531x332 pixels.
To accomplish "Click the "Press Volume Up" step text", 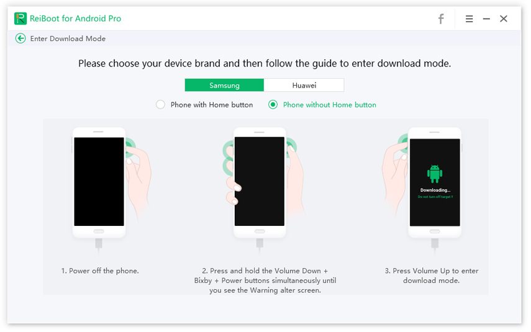I will pos(432,276).
